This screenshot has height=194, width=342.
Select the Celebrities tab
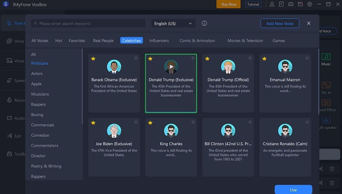click(131, 41)
